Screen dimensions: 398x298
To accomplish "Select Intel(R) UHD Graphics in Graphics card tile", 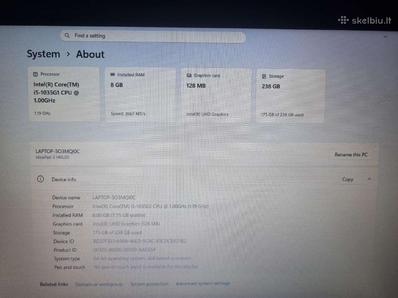I will click(x=207, y=115).
